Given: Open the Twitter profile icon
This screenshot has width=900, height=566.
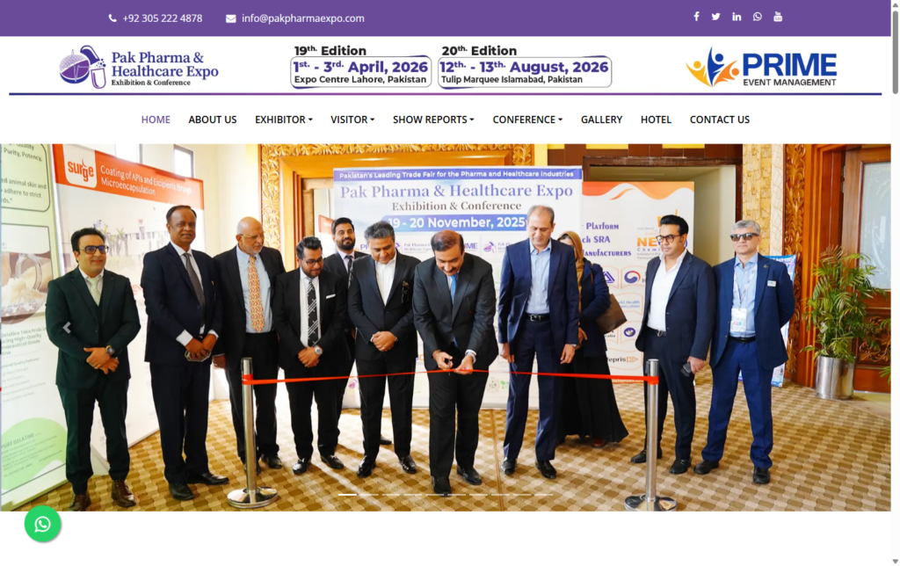Looking at the screenshot, I should coord(715,17).
